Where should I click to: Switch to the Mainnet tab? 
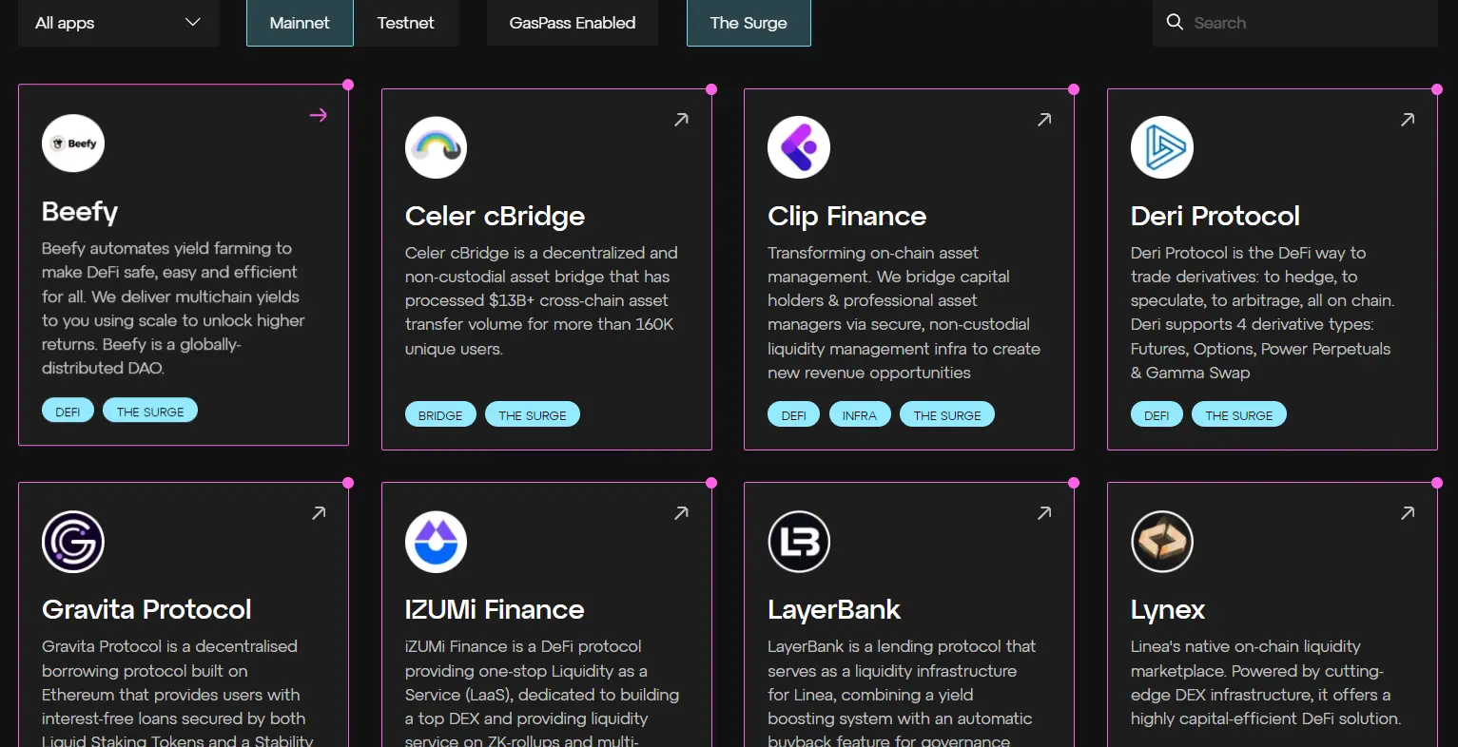pos(300,23)
